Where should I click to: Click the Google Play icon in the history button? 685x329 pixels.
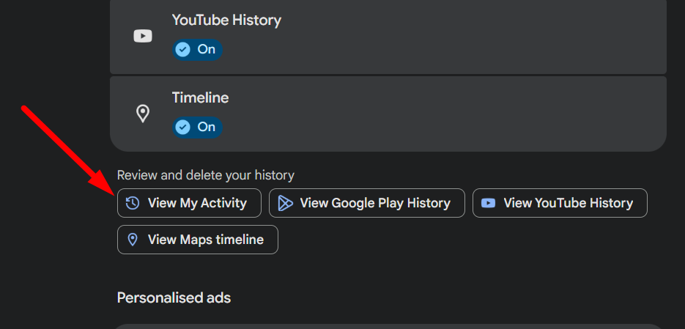click(x=285, y=203)
